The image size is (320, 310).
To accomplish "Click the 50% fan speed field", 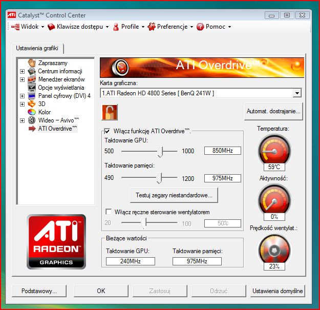I will (x=222, y=223).
